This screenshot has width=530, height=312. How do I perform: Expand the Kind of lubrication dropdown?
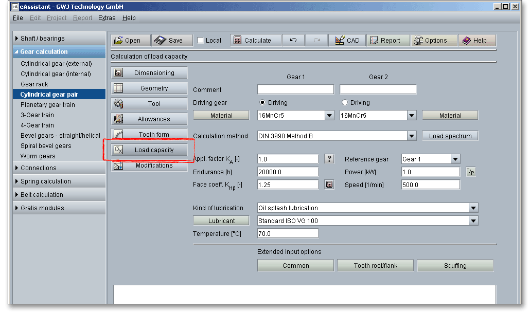click(473, 208)
